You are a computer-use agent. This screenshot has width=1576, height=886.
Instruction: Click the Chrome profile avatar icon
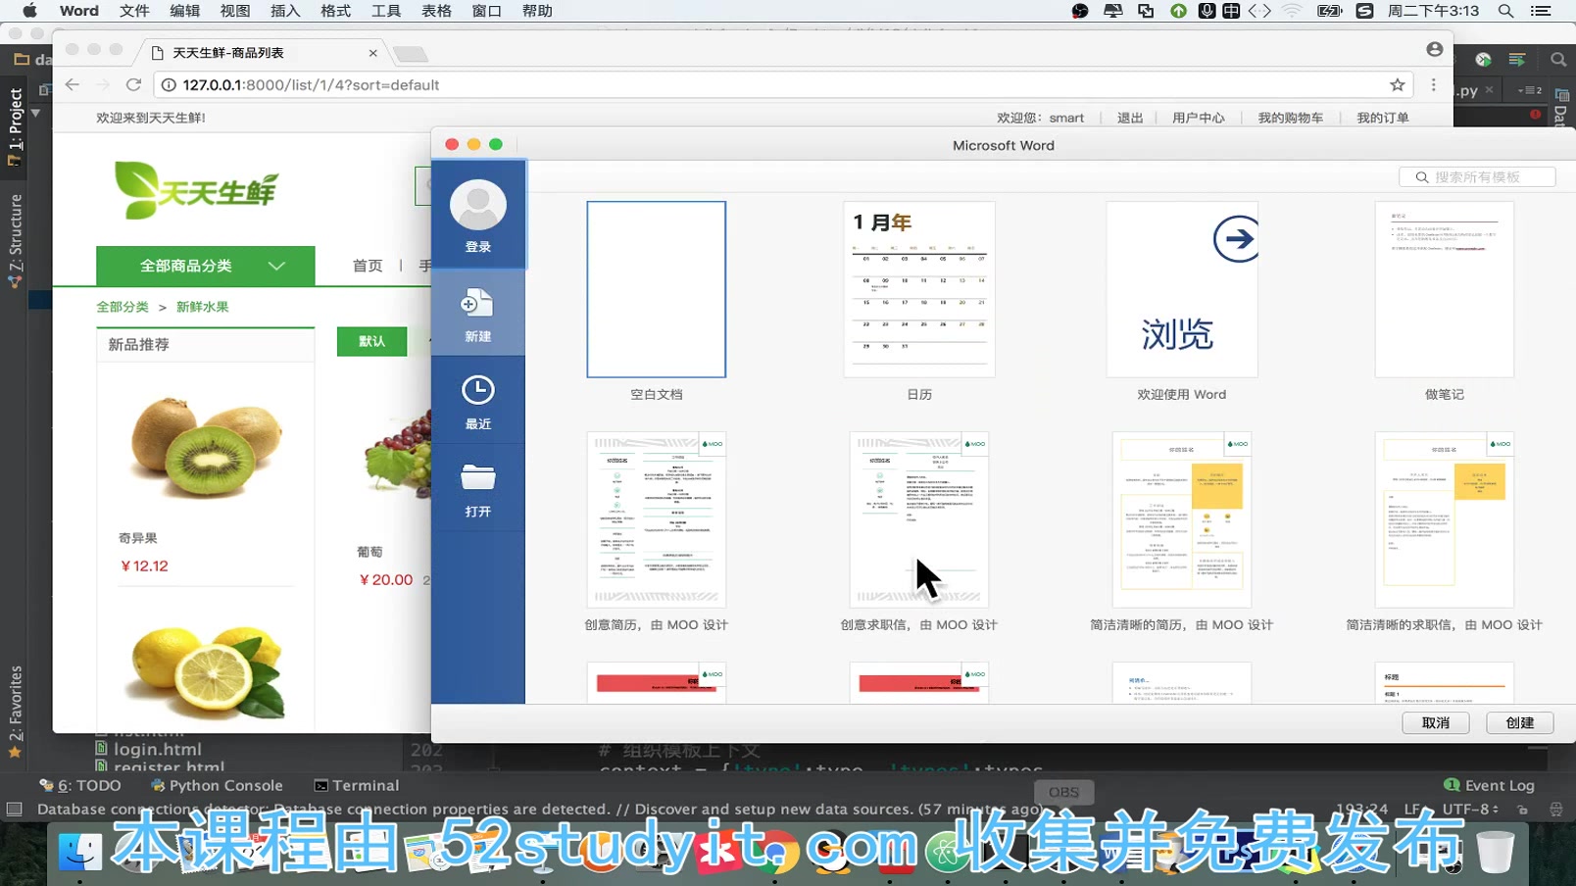coord(1435,49)
